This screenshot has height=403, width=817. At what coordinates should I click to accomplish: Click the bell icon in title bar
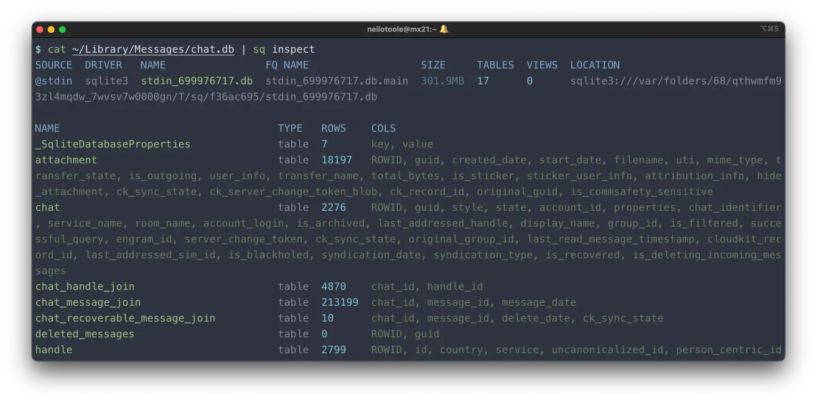coord(444,29)
